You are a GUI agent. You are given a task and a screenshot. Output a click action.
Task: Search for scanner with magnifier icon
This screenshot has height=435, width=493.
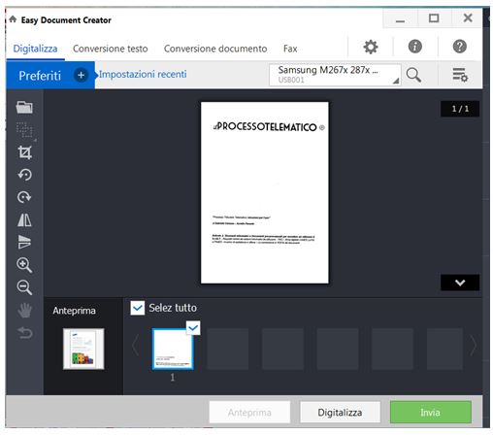tap(413, 75)
